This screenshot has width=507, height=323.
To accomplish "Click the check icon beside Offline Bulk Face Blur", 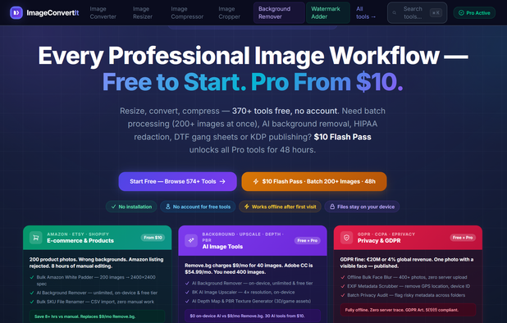I will coord(343,277).
